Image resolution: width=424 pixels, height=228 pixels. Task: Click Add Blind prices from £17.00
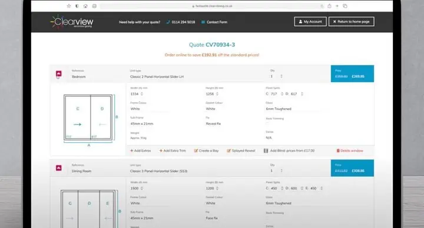(289, 150)
